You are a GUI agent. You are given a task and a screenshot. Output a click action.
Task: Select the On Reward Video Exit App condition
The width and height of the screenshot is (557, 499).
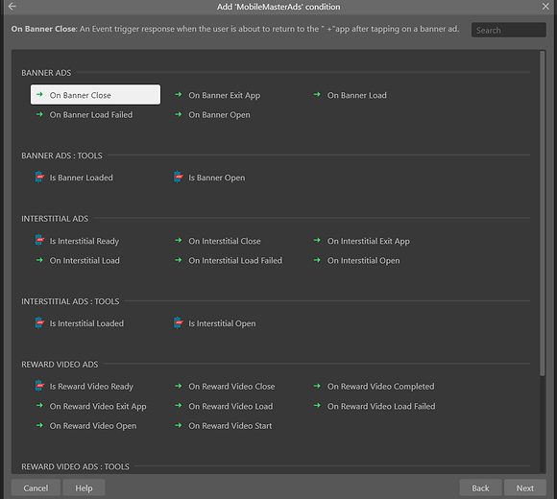(98, 406)
